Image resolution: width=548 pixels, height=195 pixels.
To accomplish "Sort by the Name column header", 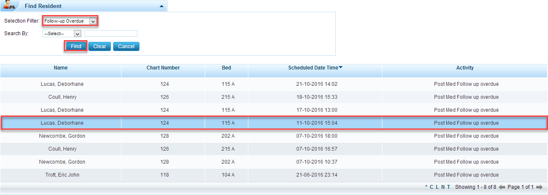I will point(61,68).
